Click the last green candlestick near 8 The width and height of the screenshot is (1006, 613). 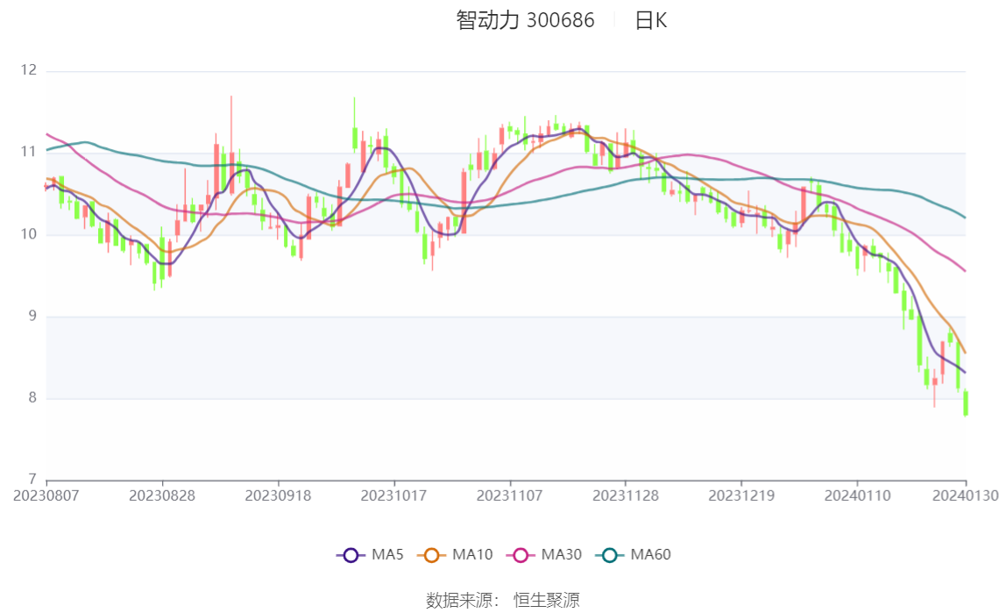966,403
